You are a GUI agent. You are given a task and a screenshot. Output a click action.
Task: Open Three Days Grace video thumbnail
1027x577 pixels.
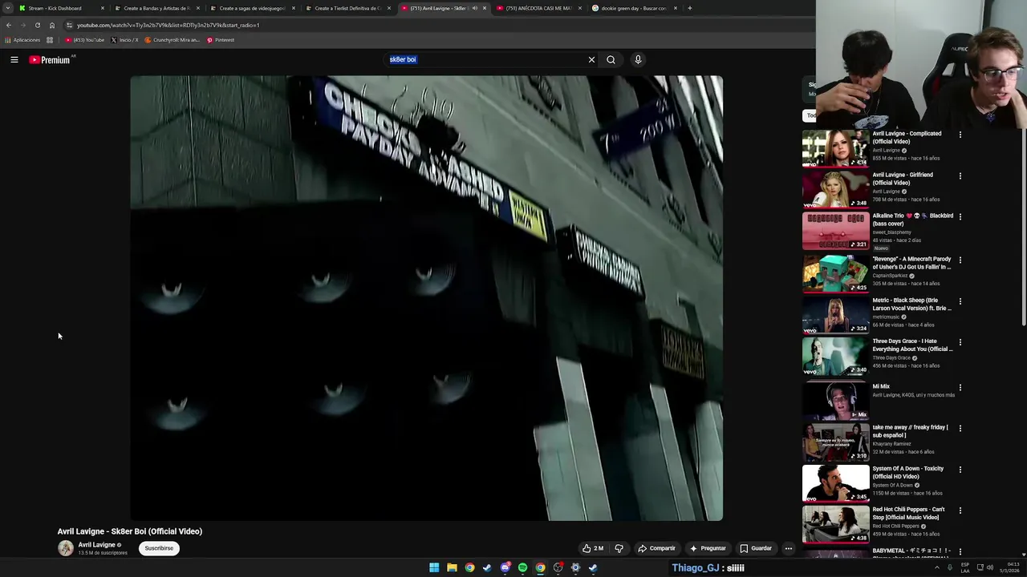[x=835, y=355]
